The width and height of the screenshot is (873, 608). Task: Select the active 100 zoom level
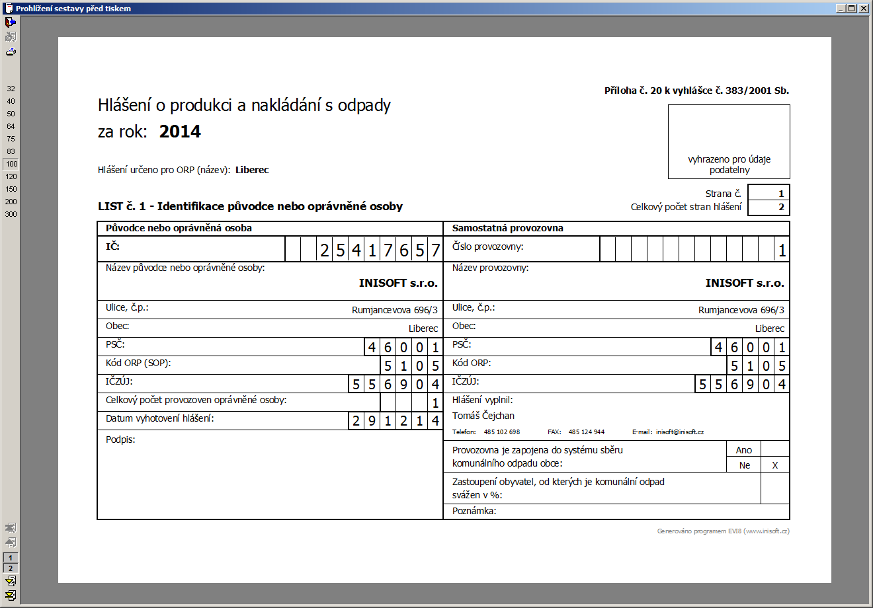coord(11,164)
